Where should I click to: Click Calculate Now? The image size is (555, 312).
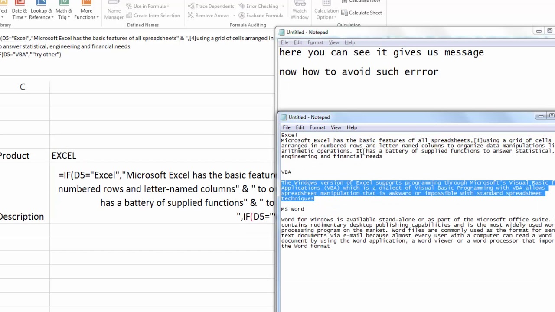coord(361,1)
